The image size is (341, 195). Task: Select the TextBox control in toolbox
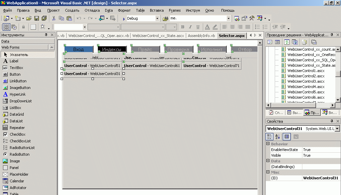click(16, 68)
